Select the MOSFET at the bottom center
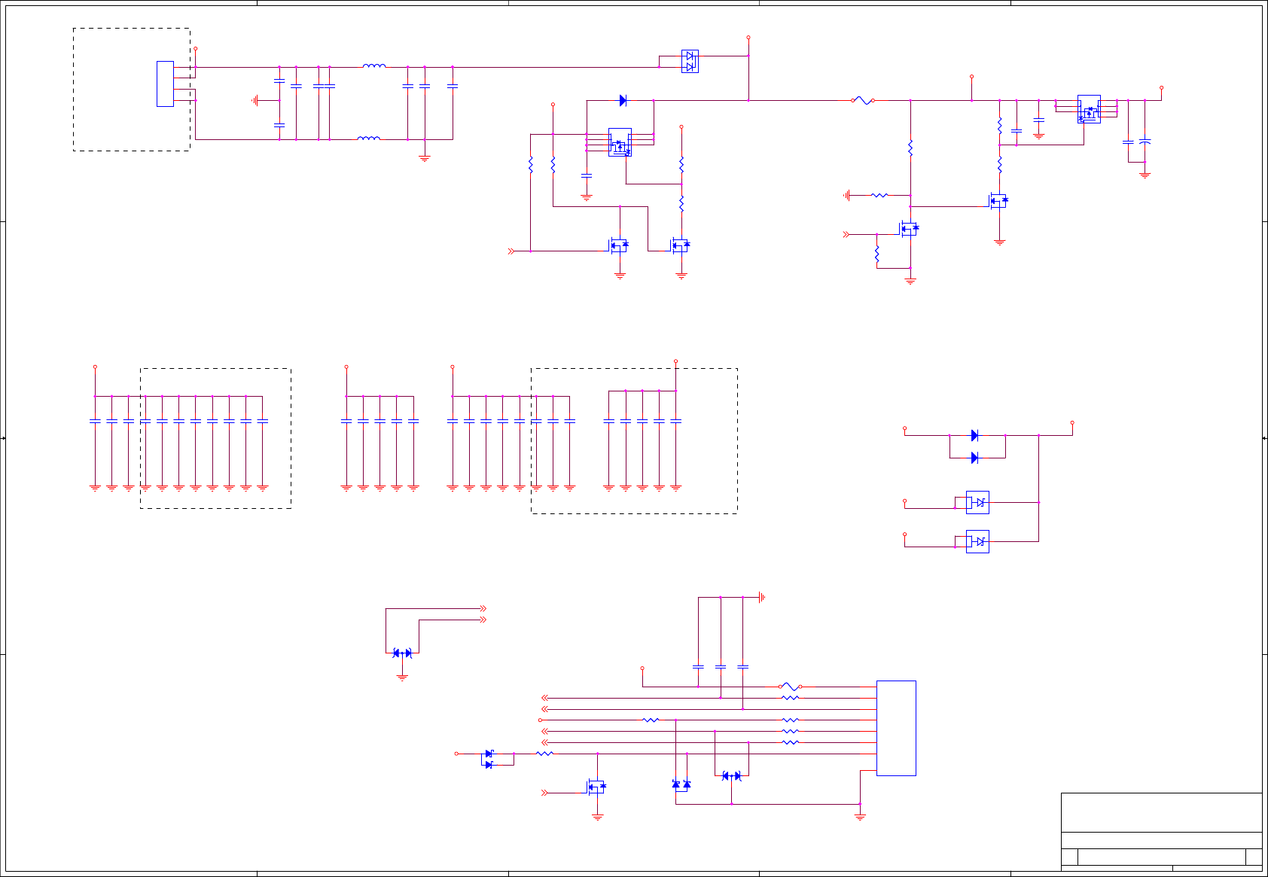Image resolution: width=1268 pixels, height=877 pixels. coord(596,787)
